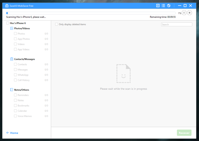This screenshot has height=141, width=199.
Task: Select Hoc's iPhone 6 device label
Action: 18,23
